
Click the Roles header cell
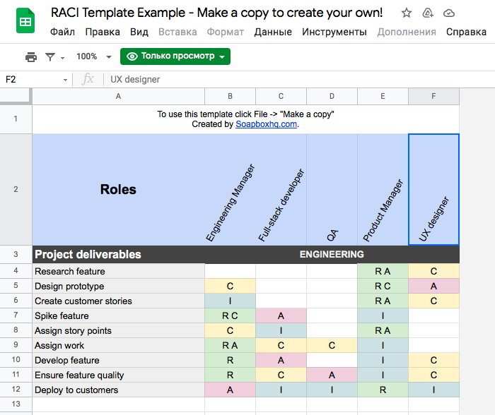[x=118, y=189]
